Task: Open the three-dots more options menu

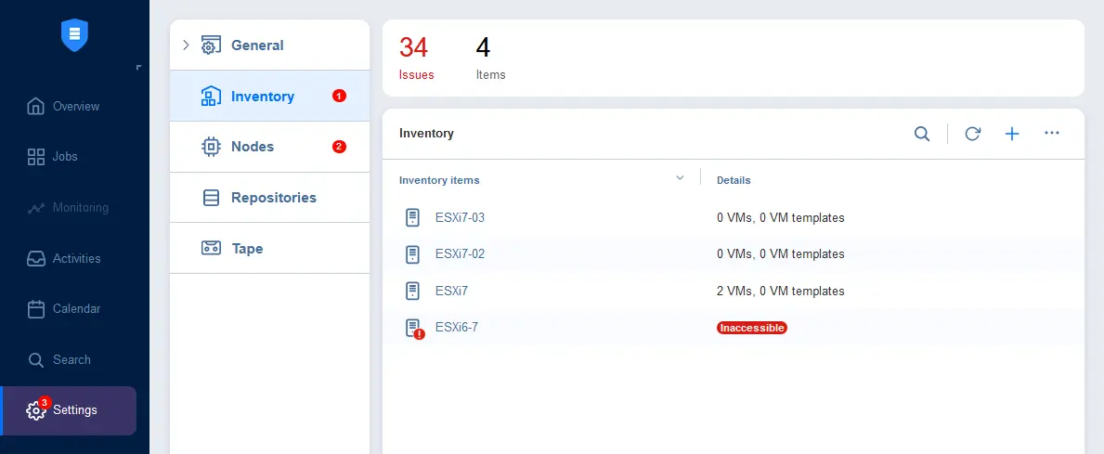Action: 1052,133
